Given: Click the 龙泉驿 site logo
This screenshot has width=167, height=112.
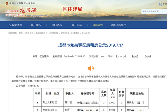Looking at the screenshot, I should coord(28,10).
